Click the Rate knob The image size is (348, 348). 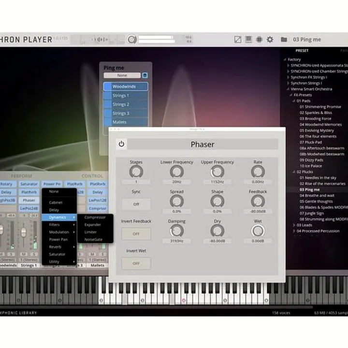coord(258,172)
